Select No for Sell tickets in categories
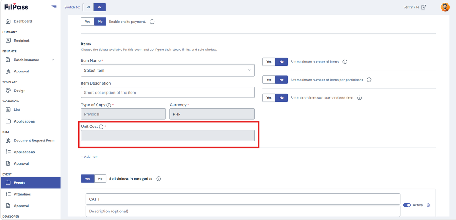456x220 pixels. tap(100, 179)
